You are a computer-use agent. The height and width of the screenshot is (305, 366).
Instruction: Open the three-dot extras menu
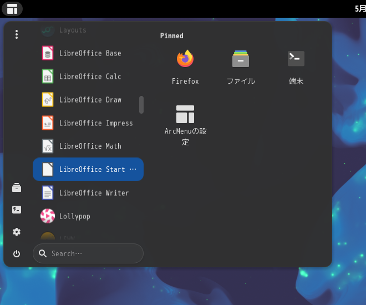(17, 34)
